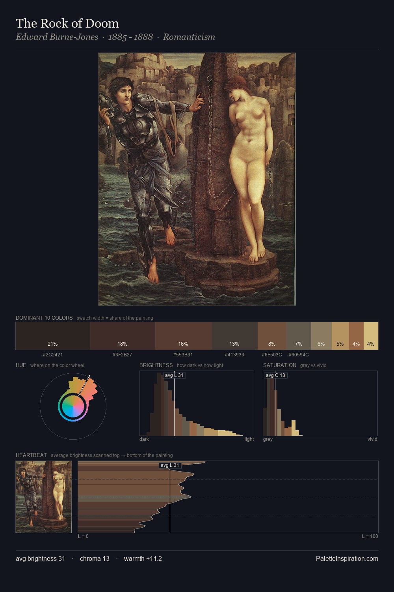Click the 'HUE' section heading
This screenshot has width=394, height=592.
point(21,365)
